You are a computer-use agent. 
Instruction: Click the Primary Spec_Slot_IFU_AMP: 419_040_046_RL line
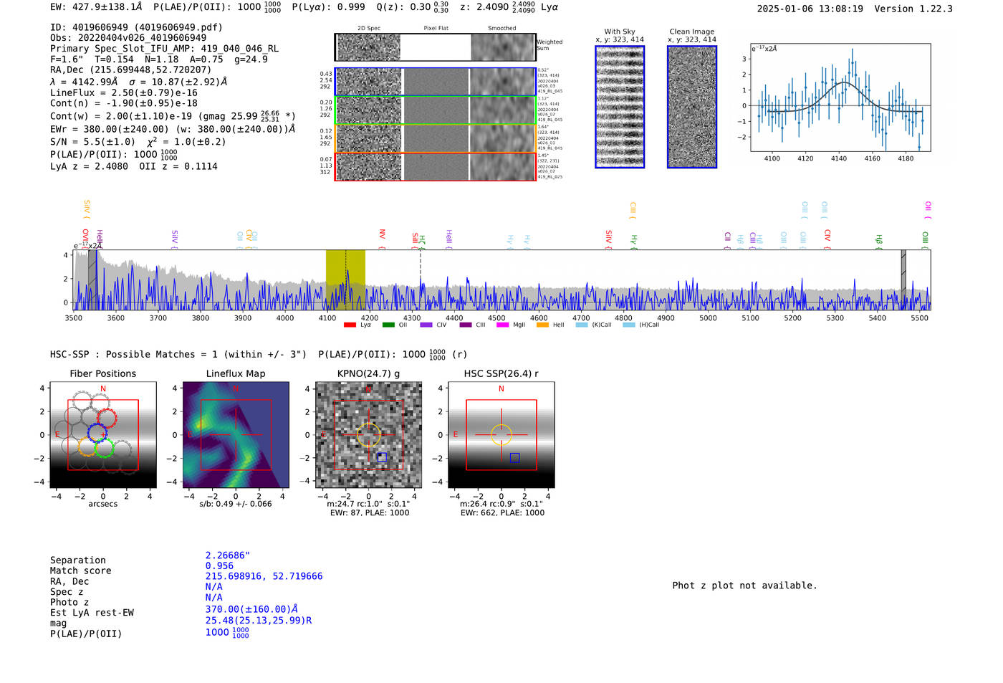165,49
